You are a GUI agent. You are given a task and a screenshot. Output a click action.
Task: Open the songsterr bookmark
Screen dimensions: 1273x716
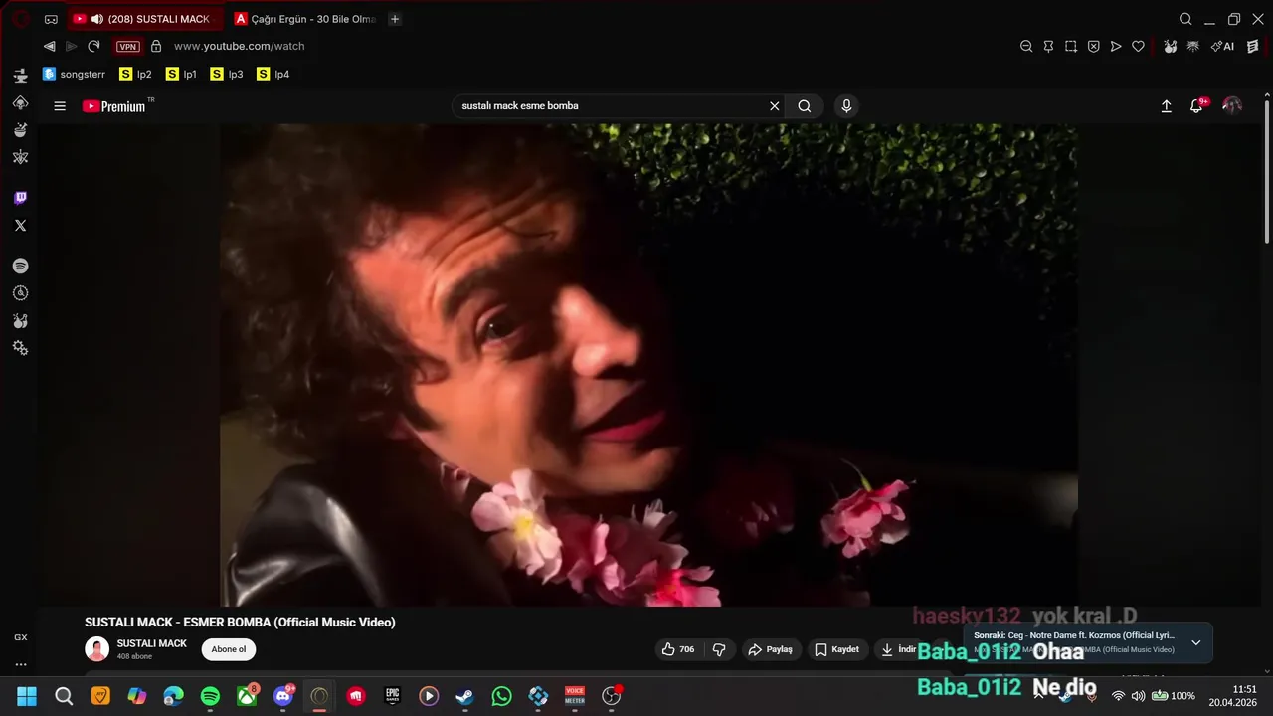(75, 74)
